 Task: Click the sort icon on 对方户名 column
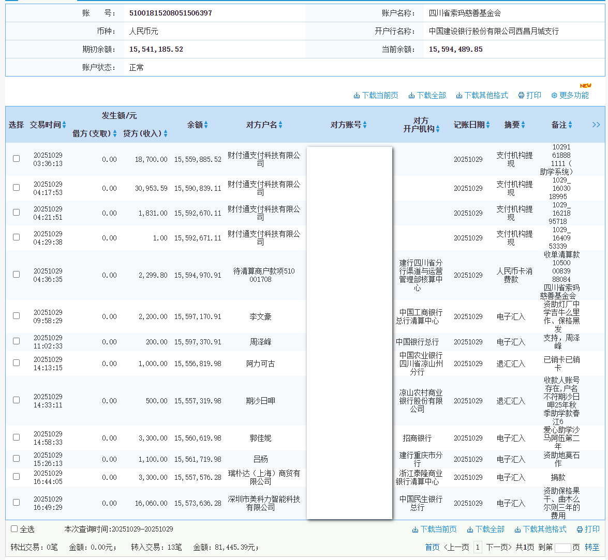click(x=280, y=125)
